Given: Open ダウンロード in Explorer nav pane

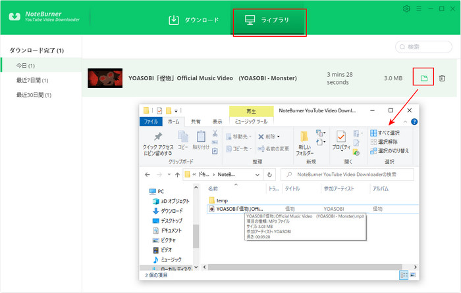Looking at the screenshot, I should (168, 211).
